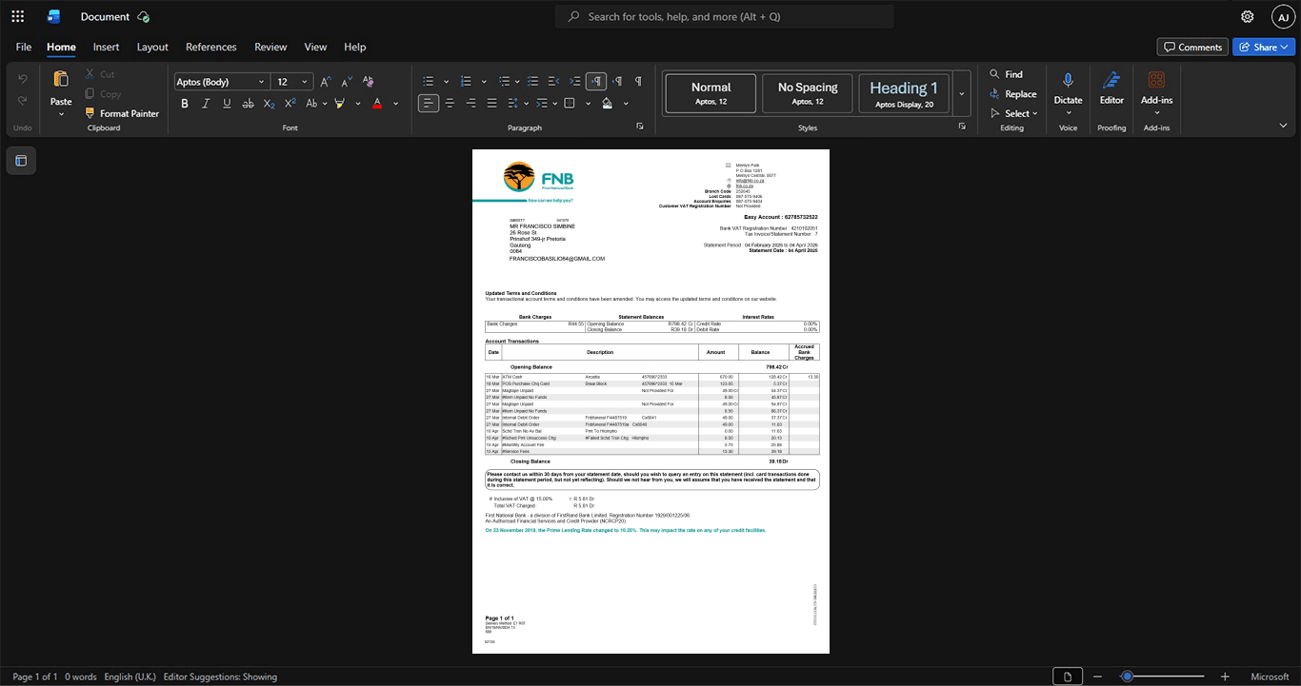This screenshot has height=686, width=1301.
Task: Justify the paragraph text
Action: (x=491, y=104)
